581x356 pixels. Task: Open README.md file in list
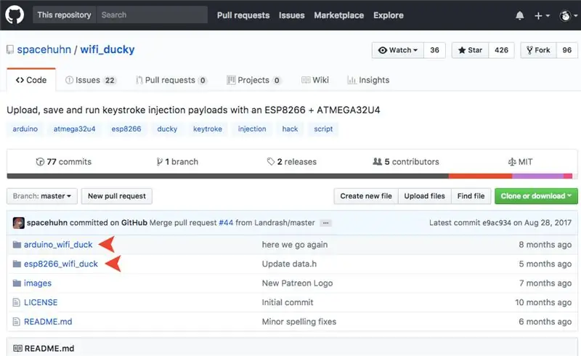click(x=48, y=322)
